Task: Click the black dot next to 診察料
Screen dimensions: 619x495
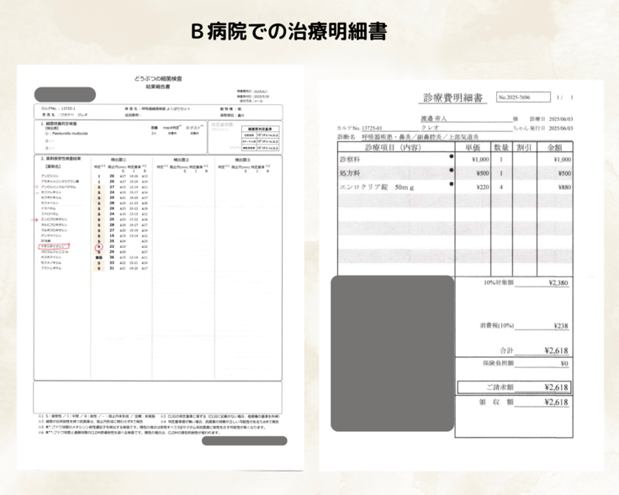Action: (452, 156)
